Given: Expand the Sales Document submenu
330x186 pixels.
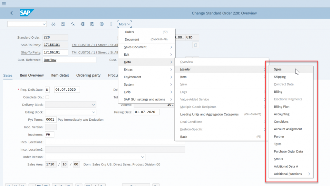Looking at the screenshot, I should click(x=147, y=47).
